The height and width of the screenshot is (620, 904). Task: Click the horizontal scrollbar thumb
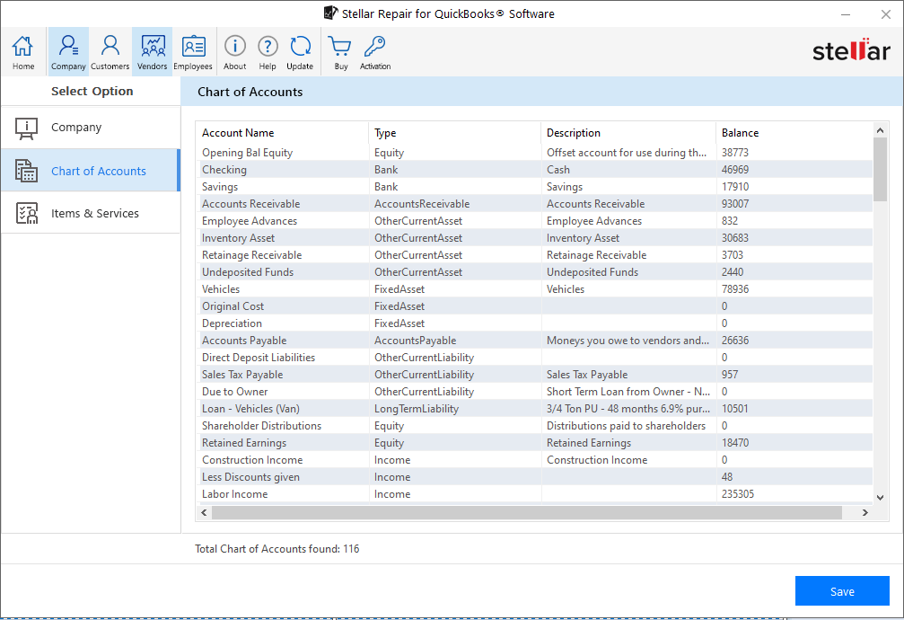pos(527,512)
